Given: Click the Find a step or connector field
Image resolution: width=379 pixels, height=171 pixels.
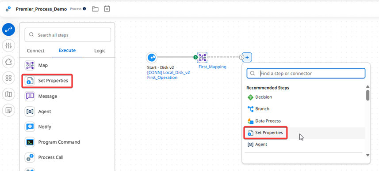Looking at the screenshot, I should 306,73.
